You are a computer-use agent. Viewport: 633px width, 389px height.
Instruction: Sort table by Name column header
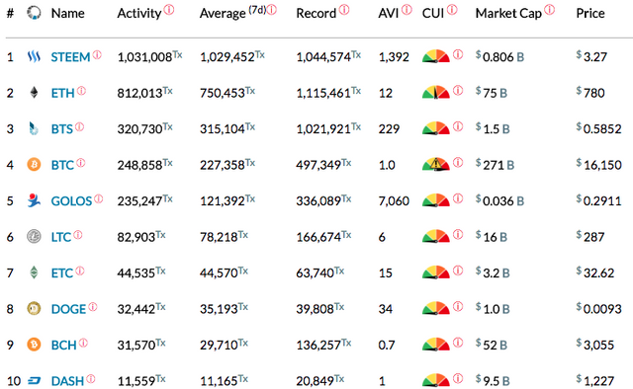pyautogui.click(x=68, y=13)
